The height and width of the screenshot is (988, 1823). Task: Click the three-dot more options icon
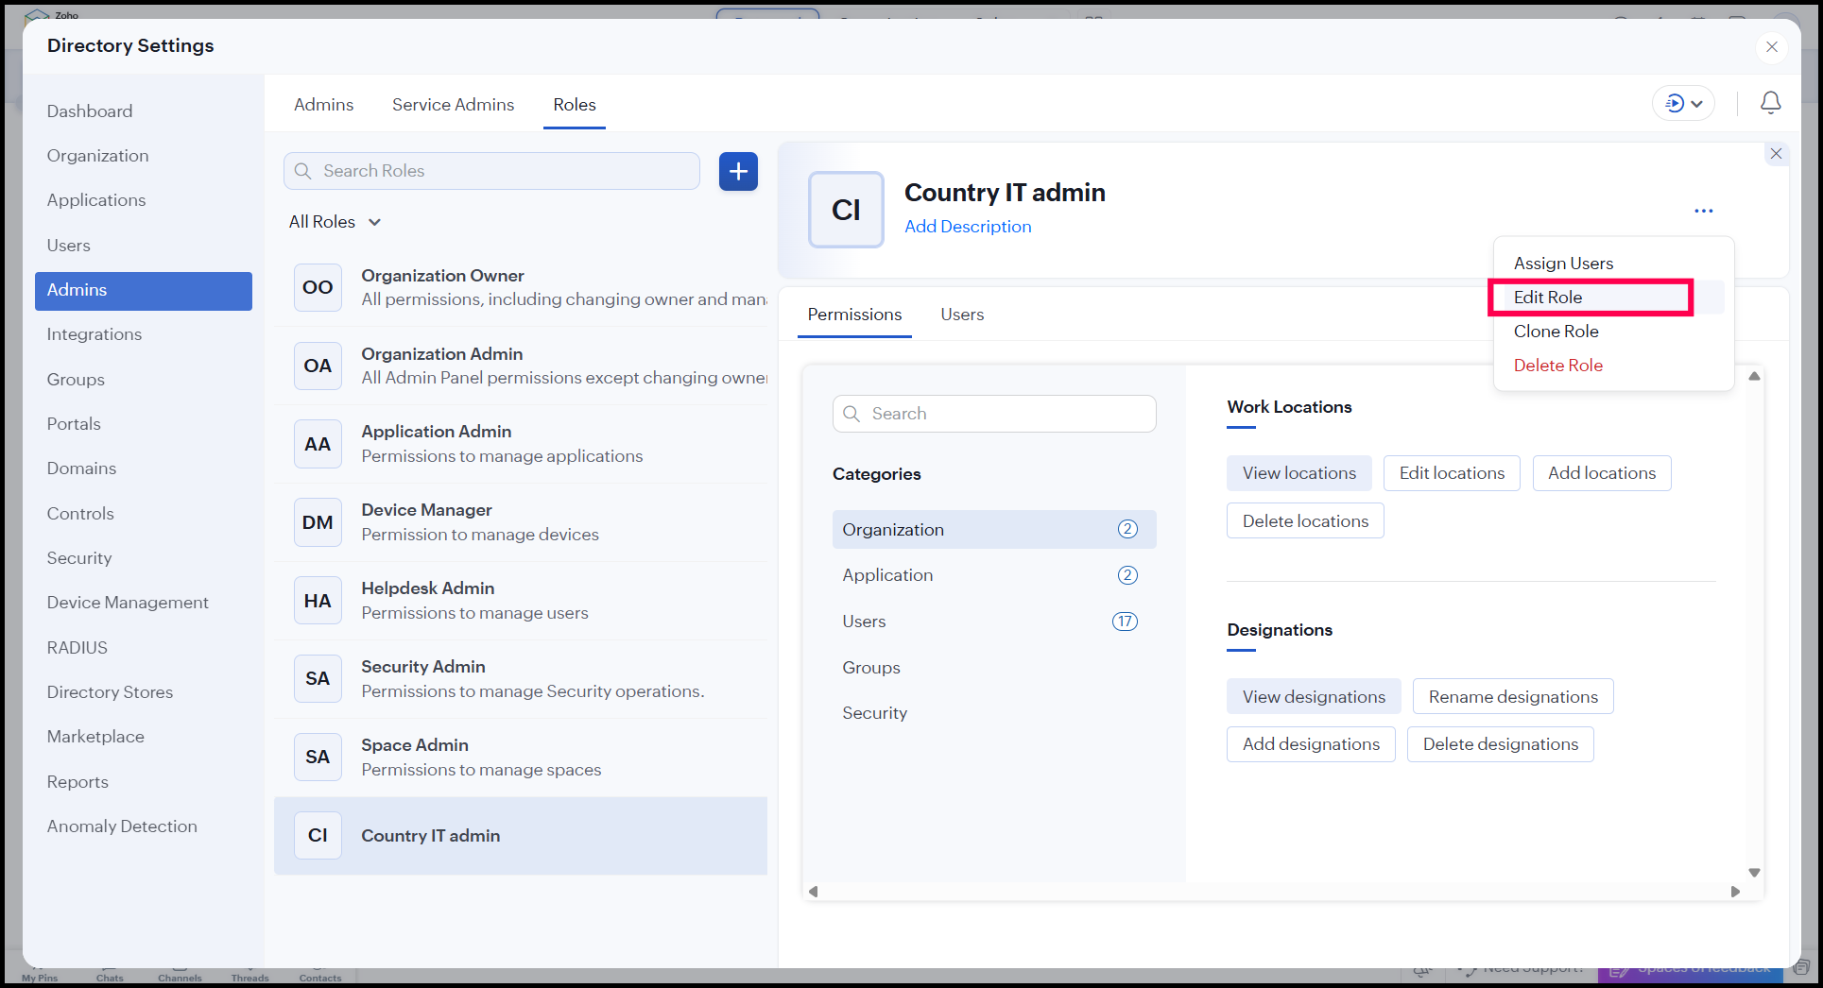pos(1703,211)
